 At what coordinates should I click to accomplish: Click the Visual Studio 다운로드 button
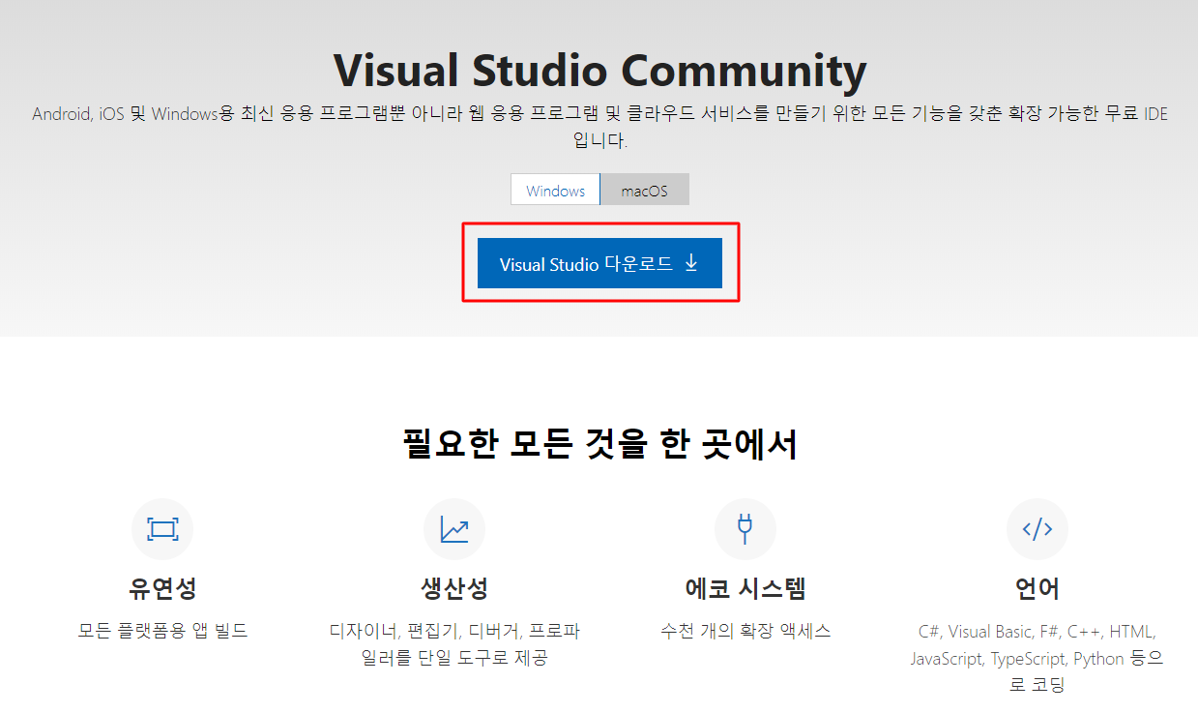point(599,263)
